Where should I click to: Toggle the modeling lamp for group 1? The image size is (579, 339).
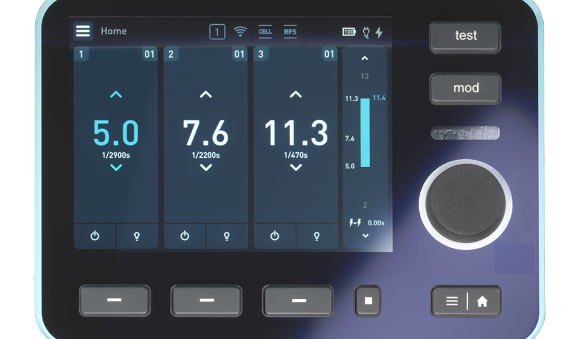[137, 236]
